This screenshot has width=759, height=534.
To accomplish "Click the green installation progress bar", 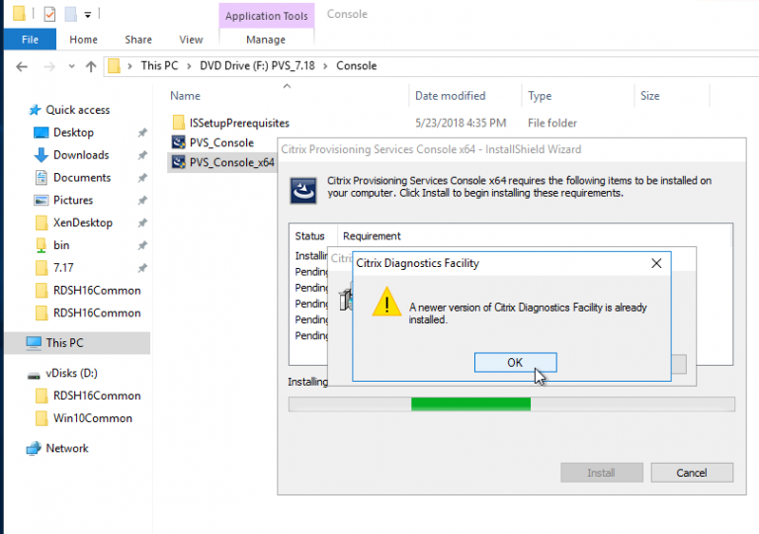I will (x=470, y=403).
